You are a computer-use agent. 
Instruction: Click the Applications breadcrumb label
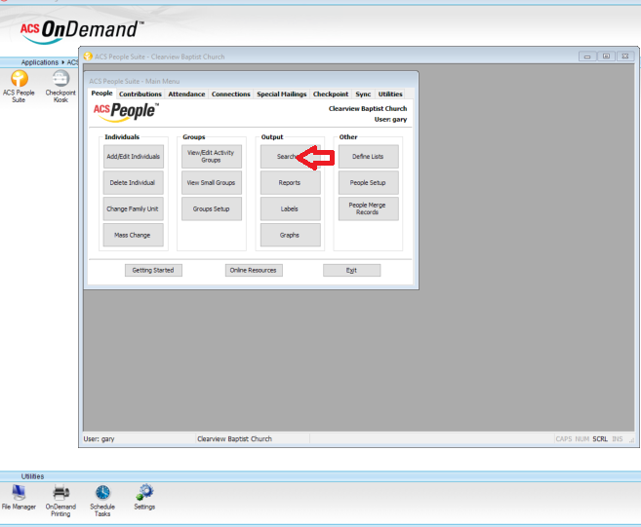pos(40,62)
